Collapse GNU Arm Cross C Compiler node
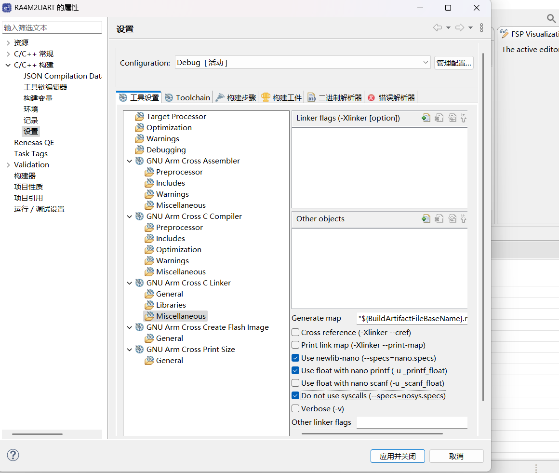 point(130,216)
